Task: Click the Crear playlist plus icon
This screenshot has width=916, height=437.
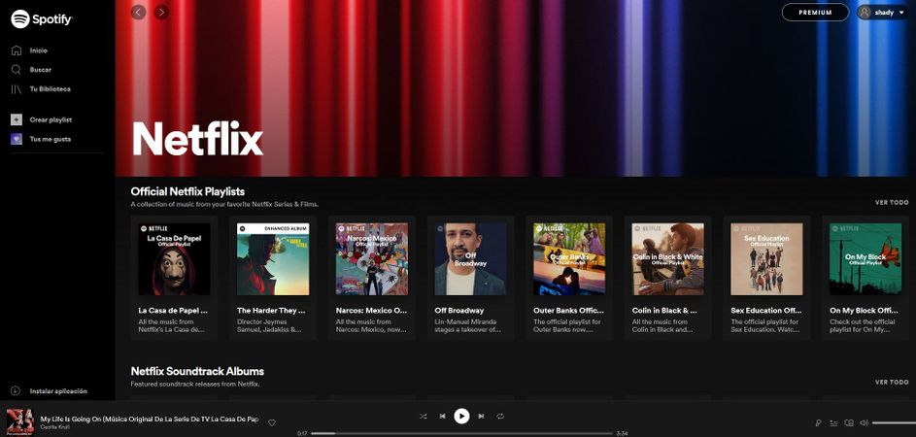Action: tap(17, 119)
